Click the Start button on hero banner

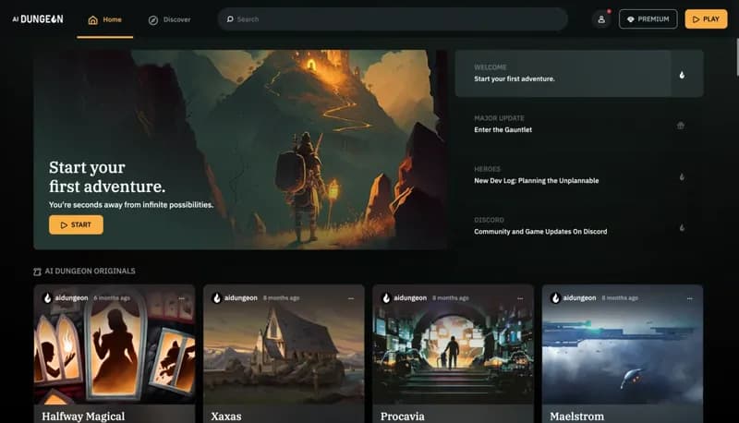76,224
